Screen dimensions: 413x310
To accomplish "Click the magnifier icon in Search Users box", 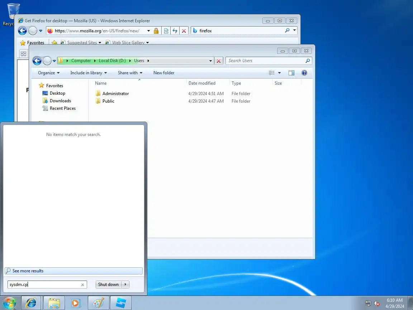I will tap(308, 61).
